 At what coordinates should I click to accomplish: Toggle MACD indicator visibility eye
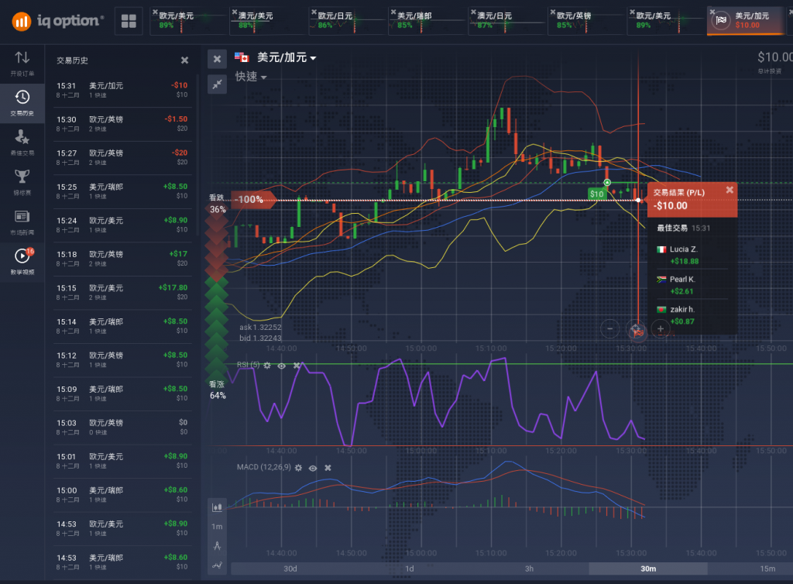tap(313, 468)
